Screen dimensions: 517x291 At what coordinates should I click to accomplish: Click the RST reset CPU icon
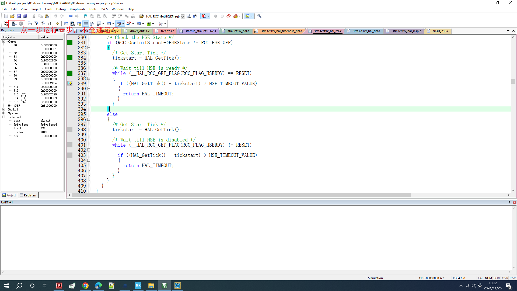click(x=6, y=24)
